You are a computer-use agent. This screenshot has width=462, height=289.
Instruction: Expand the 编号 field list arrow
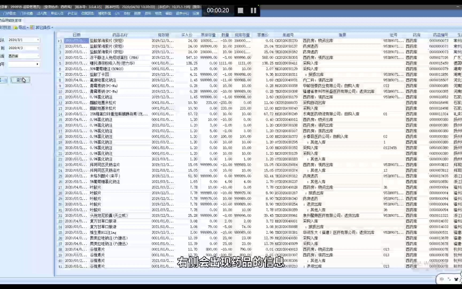37,64
